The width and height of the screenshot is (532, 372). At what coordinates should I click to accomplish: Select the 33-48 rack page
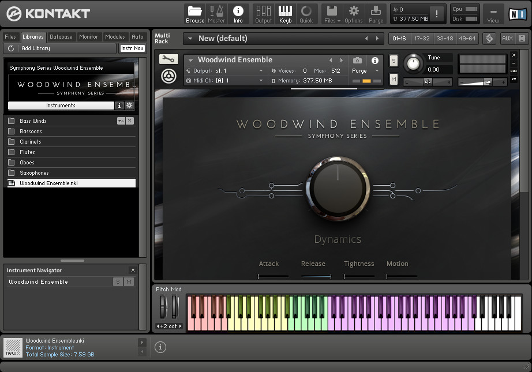(445, 39)
